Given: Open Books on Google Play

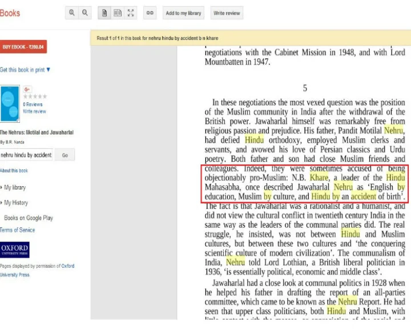Looking at the screenshot, I should [29, 218].
